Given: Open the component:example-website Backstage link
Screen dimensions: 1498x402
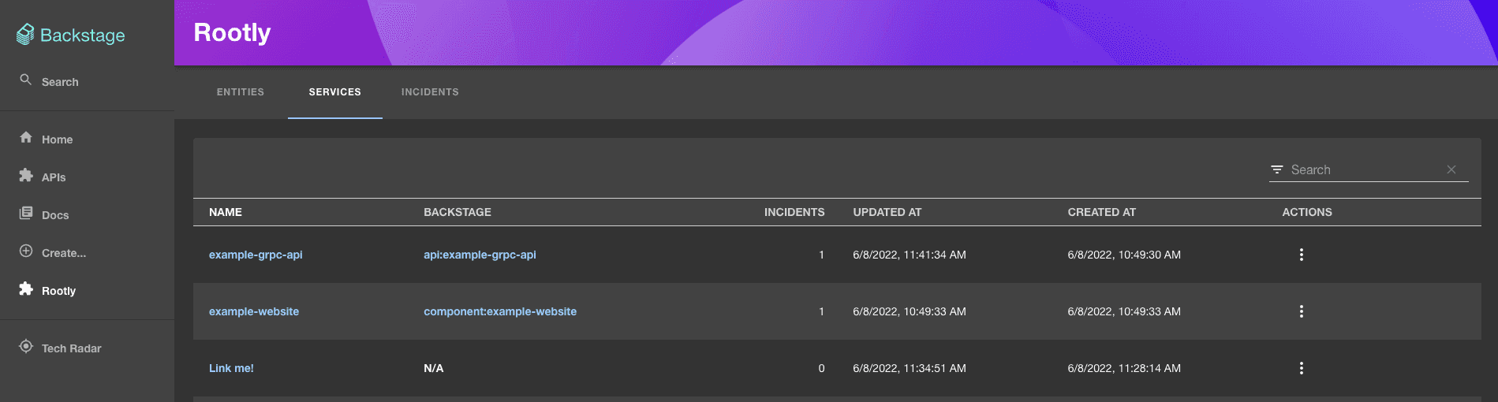Looking at the screenshot, I should click(x=500, y=311).
